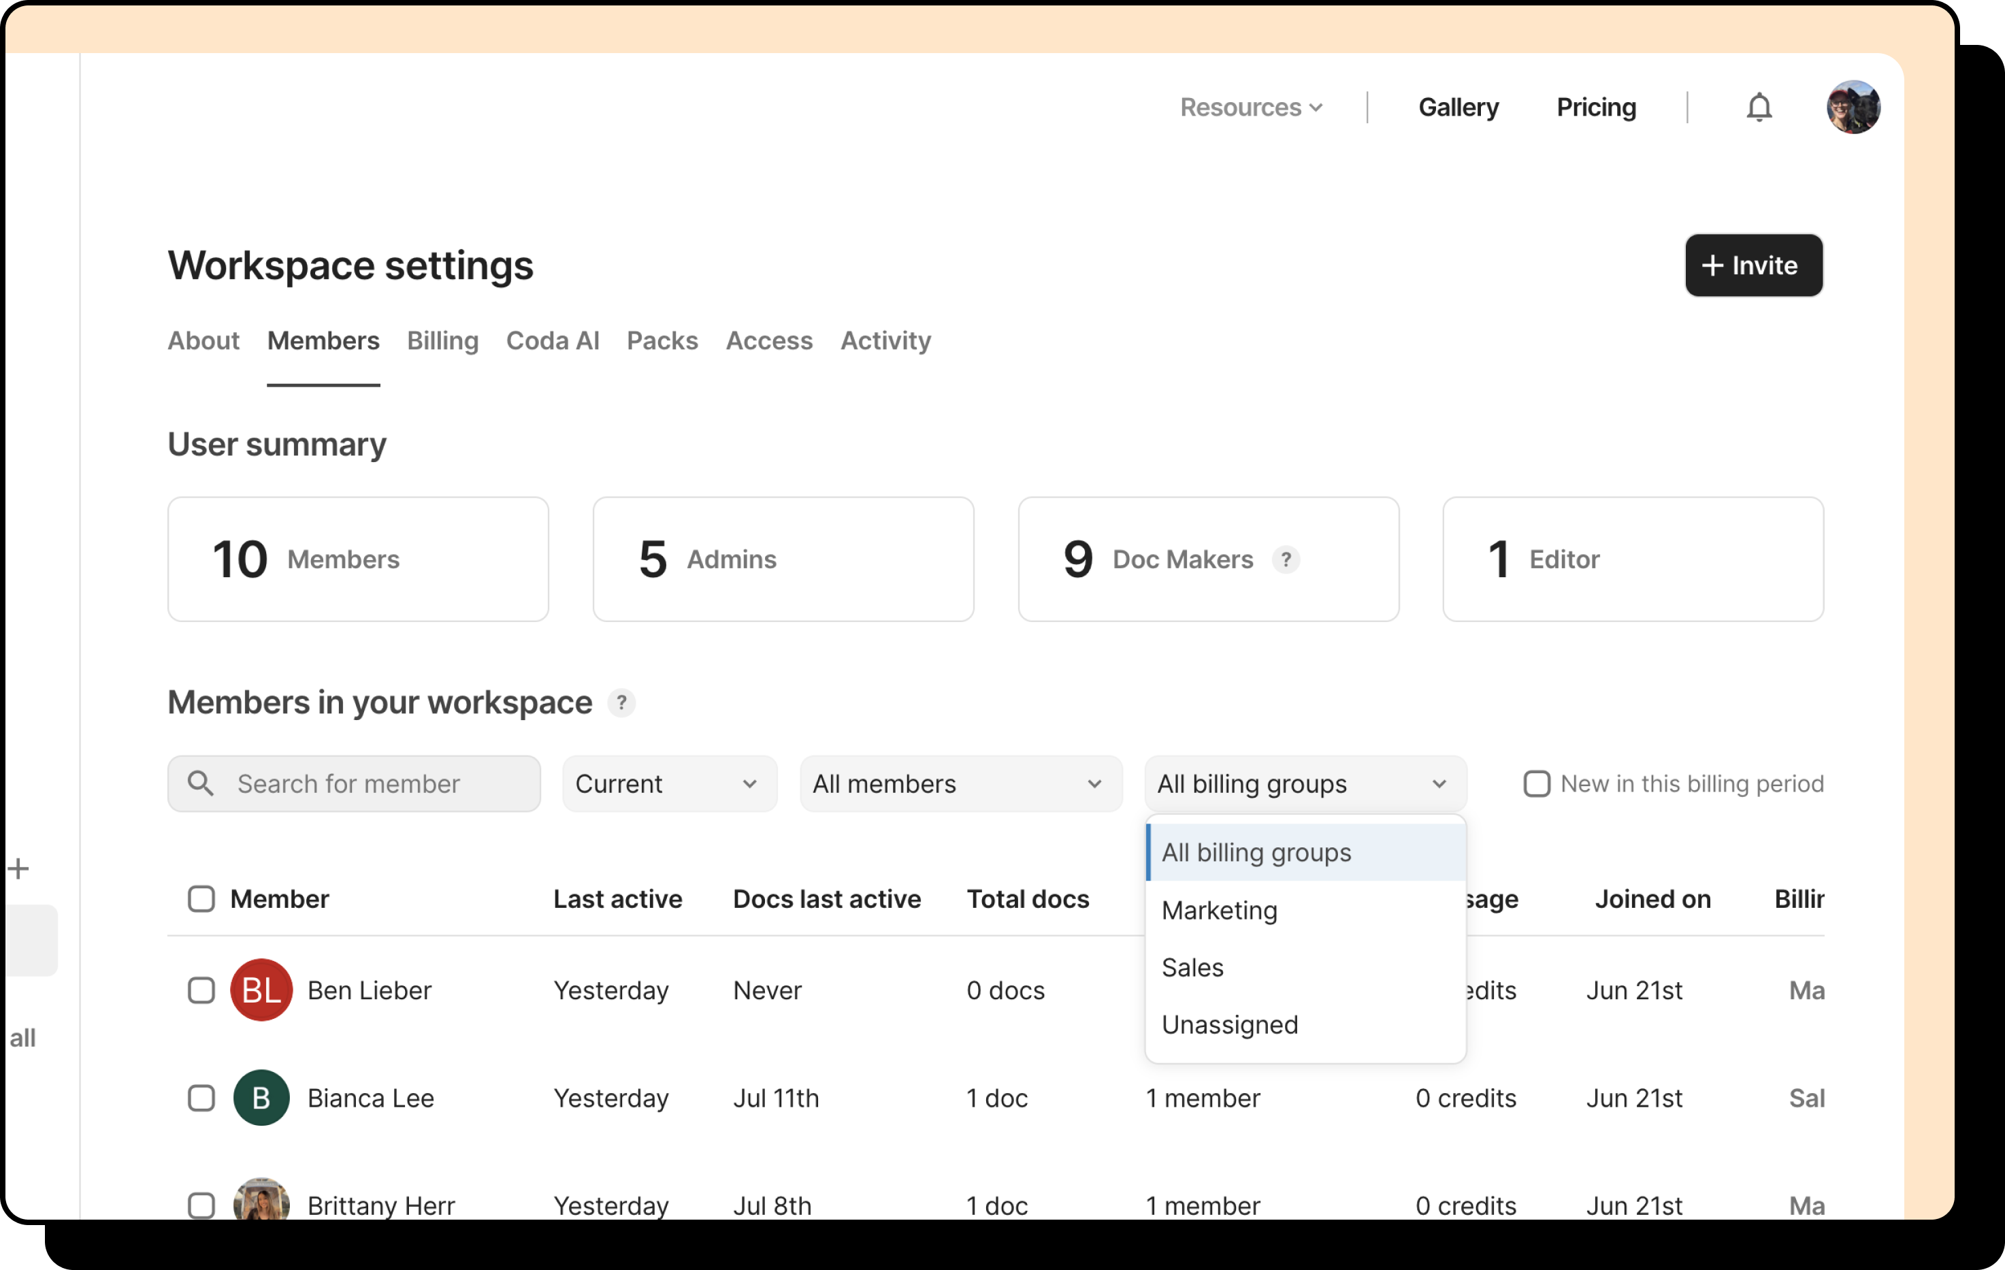Choose Marketing from billing groups list
This screenshot has height=1270, width=2005.
[x=1219, y=910]
